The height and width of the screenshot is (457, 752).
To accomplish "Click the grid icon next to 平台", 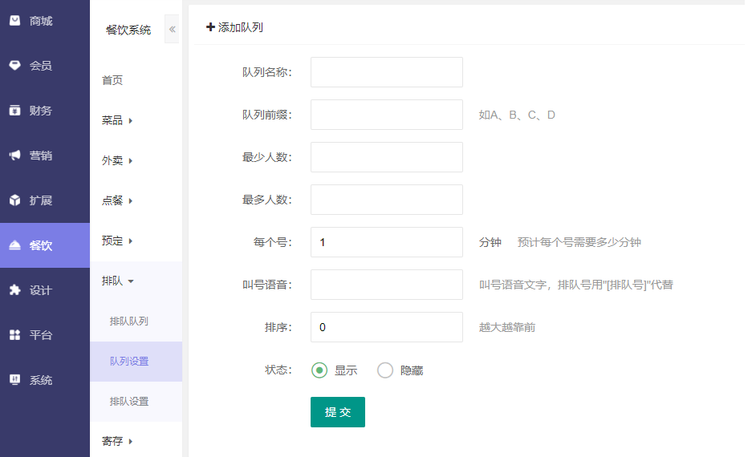I will point(14,335).
